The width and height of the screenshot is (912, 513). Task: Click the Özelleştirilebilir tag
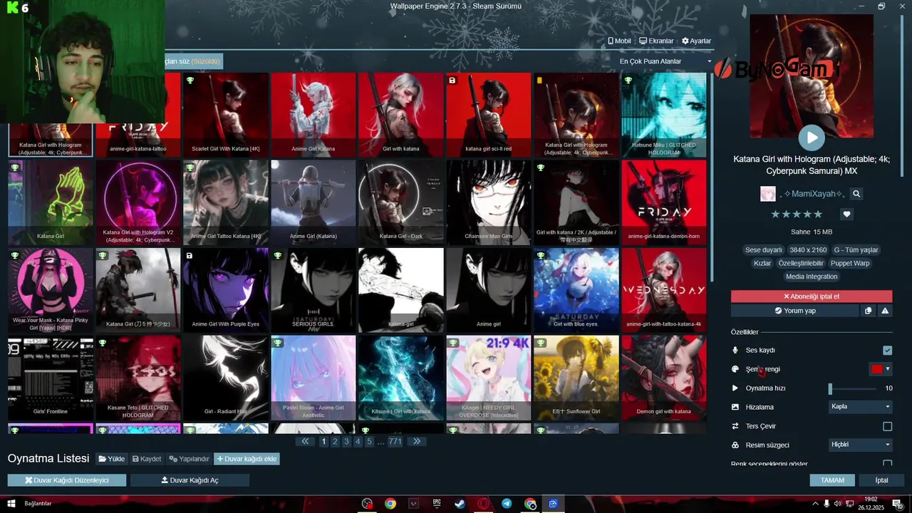tap(801, 263)
